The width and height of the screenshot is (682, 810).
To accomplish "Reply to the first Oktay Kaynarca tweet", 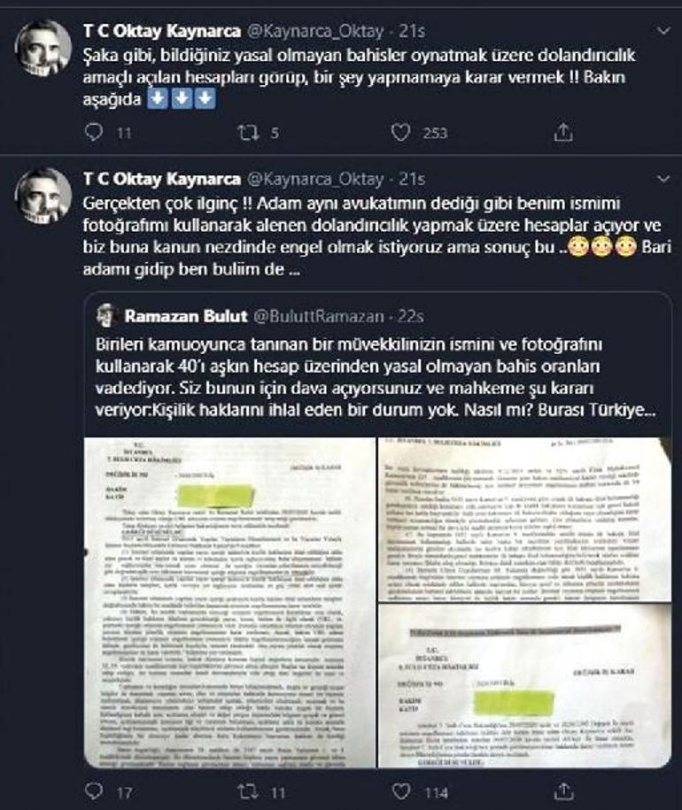I will click(x=94, y=132).
